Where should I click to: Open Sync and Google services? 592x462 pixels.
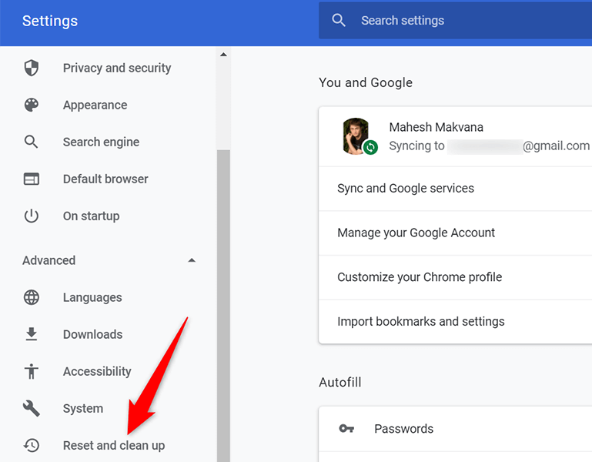pyautogui.click(x=406, y=189)
